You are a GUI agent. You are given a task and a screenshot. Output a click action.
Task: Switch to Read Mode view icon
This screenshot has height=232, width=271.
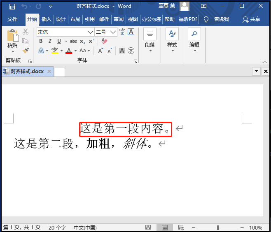(148, 228)
